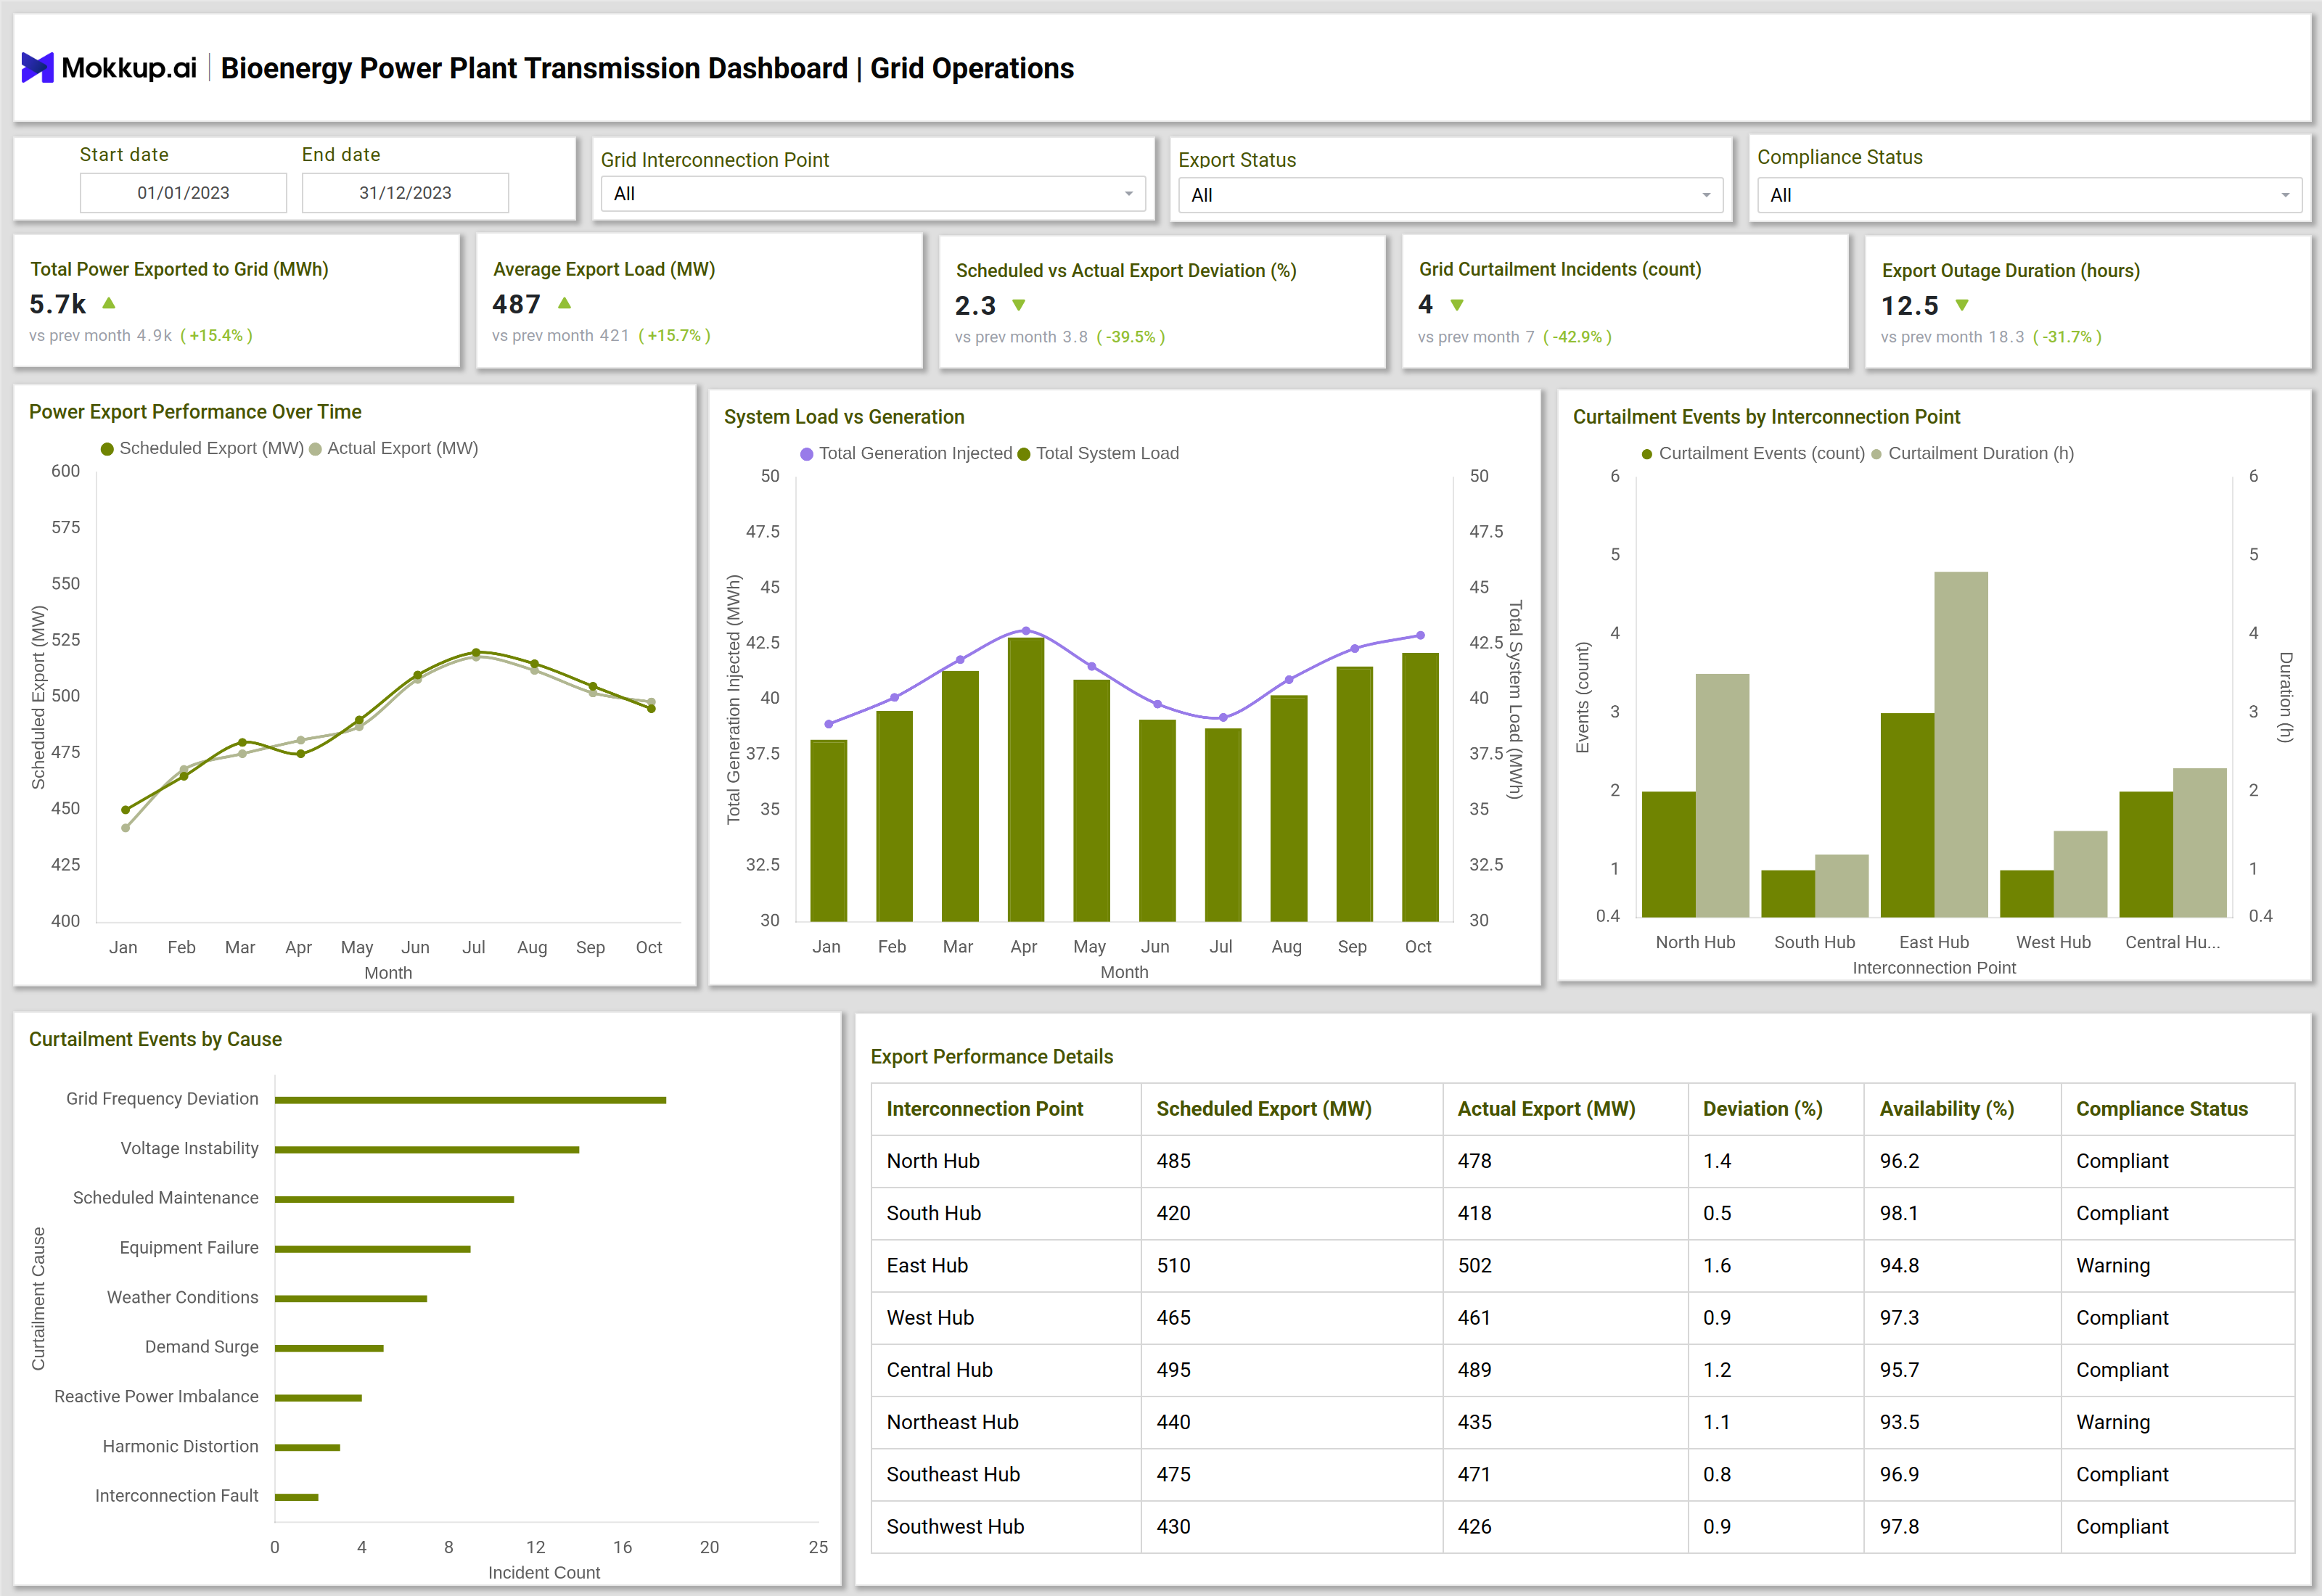Click the Export Performance Details title
This screenshot has height=1596, width=2322.
point(991,1057)
